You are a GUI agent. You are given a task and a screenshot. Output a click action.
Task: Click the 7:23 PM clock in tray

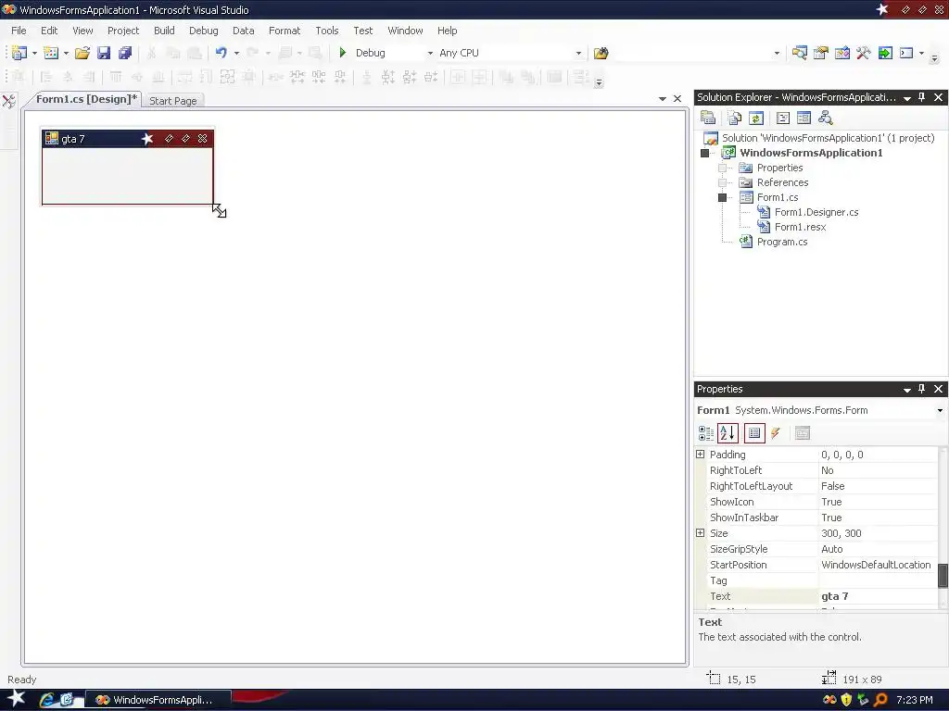[x=914, y=700]
